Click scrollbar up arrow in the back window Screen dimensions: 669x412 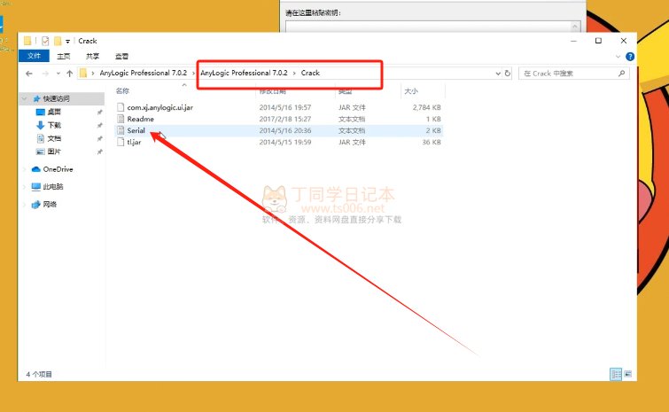575,27
